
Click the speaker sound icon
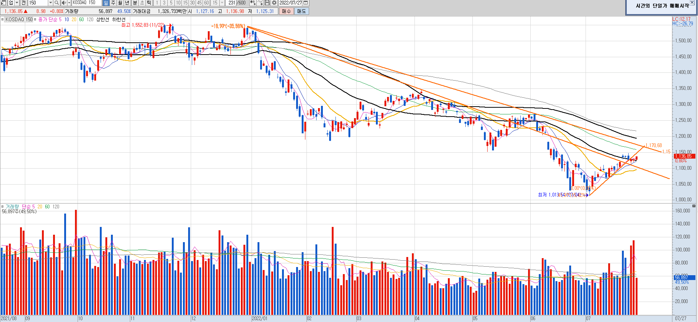point(63,3)
